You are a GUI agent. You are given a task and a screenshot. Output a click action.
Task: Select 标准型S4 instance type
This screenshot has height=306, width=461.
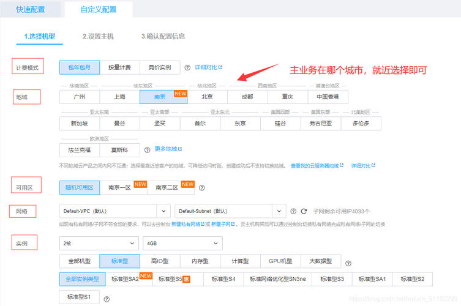[x=223, y=279]
